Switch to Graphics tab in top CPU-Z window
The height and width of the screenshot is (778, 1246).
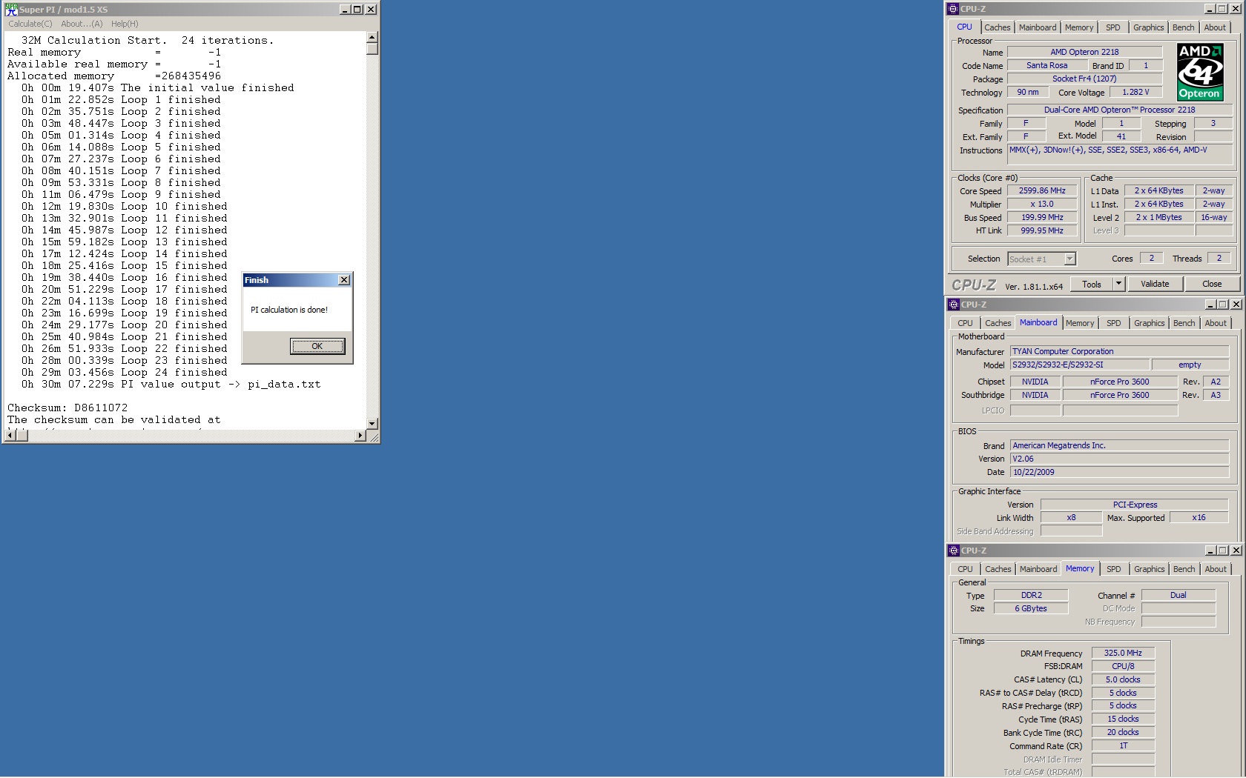point(1149,27)
